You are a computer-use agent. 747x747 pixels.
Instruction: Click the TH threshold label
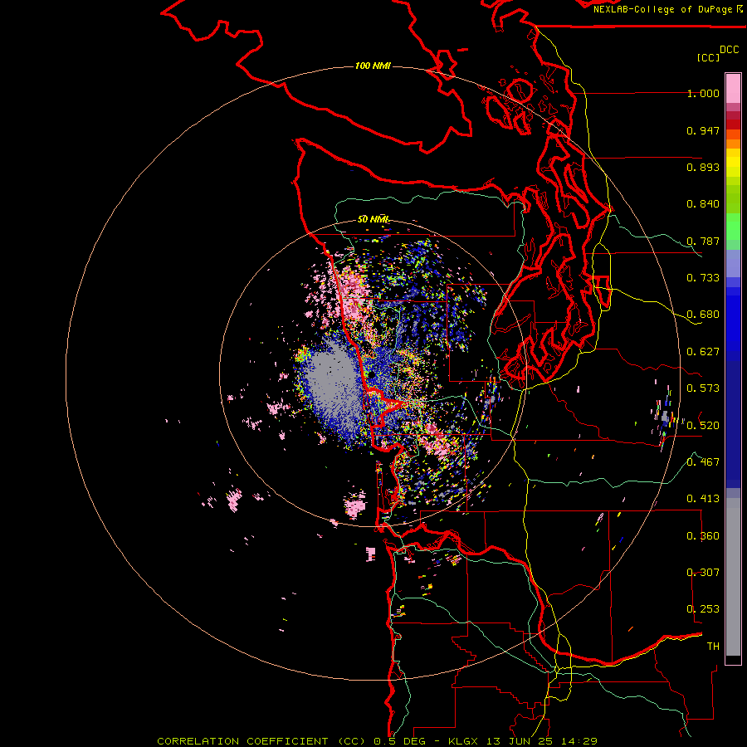click(x=713, y=647)
